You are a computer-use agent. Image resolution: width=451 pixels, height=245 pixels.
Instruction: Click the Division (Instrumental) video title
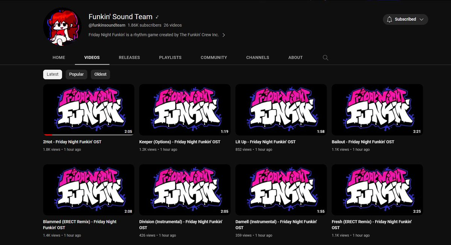[x=181, y=225]
